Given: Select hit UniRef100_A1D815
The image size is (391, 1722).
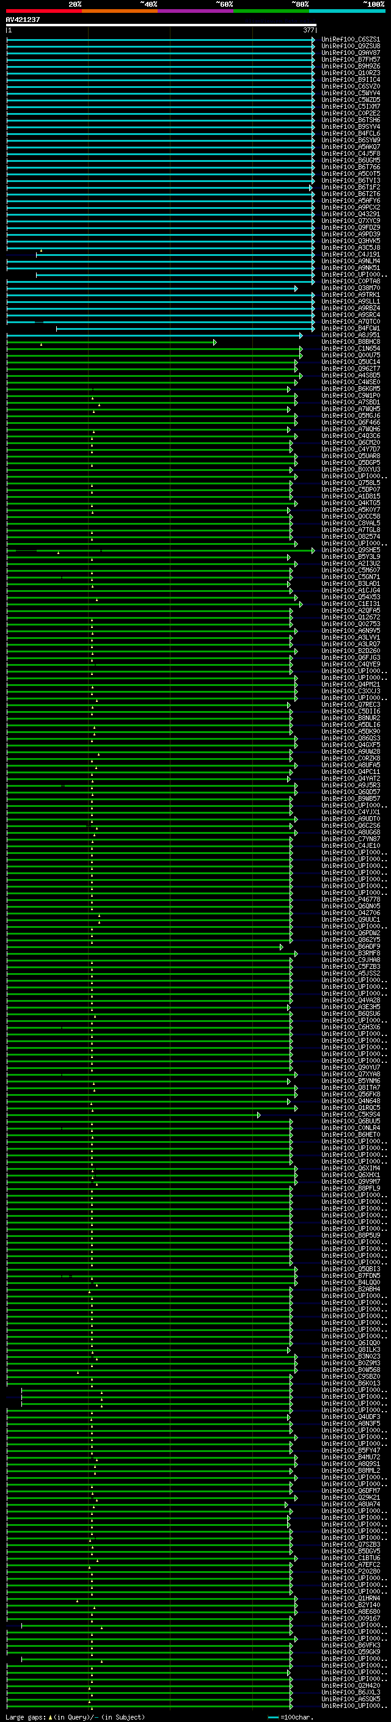Looking at the screenshot, I should tap(350, 496).
